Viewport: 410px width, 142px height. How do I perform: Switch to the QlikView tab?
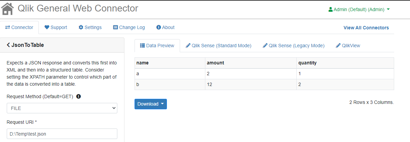348,46
